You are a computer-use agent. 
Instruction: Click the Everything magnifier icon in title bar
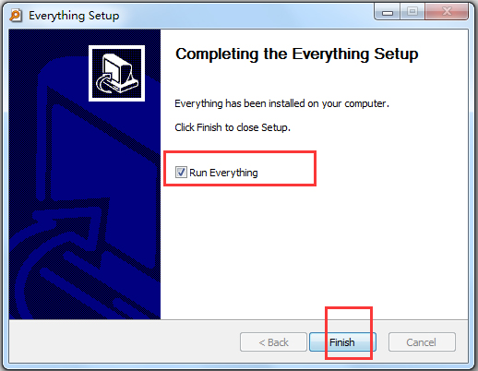pos(16,16)
